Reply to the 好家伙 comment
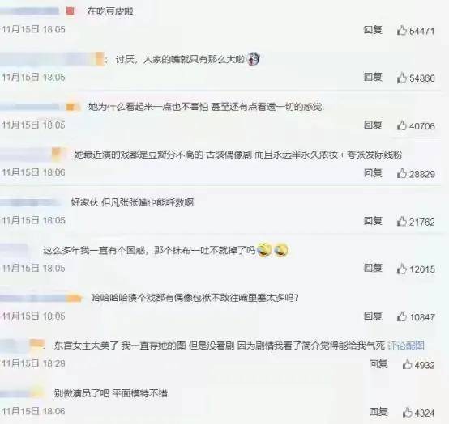 [x=373, y=220]
